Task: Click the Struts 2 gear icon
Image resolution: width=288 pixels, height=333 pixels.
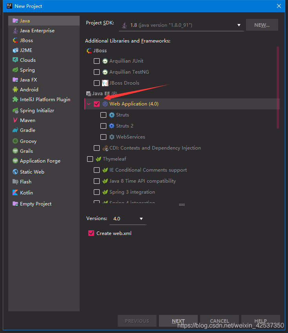Action: click(x=111, y=126)
